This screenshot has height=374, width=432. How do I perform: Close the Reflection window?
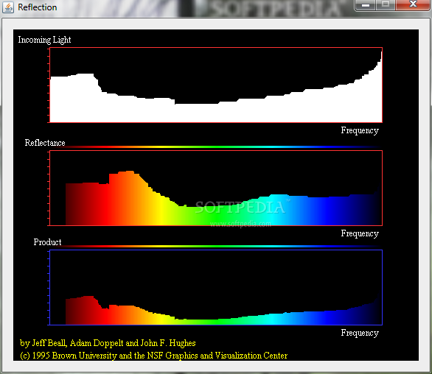coord(413,5)
